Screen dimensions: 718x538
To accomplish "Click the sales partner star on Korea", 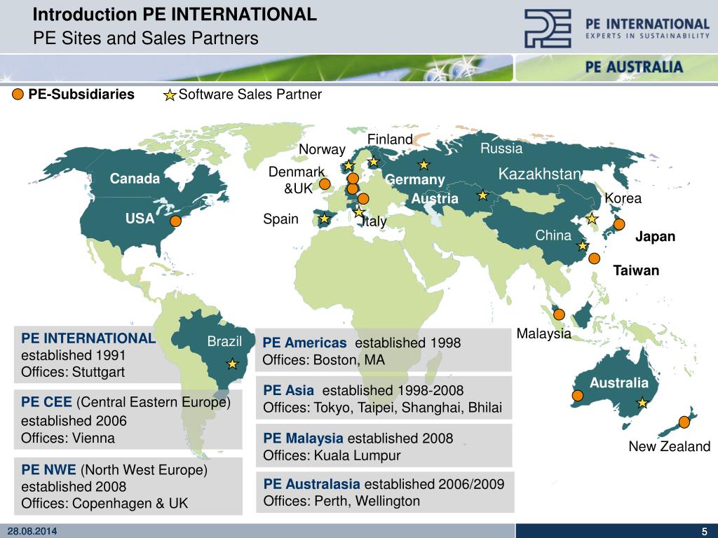I will click(x=592, y=219).
